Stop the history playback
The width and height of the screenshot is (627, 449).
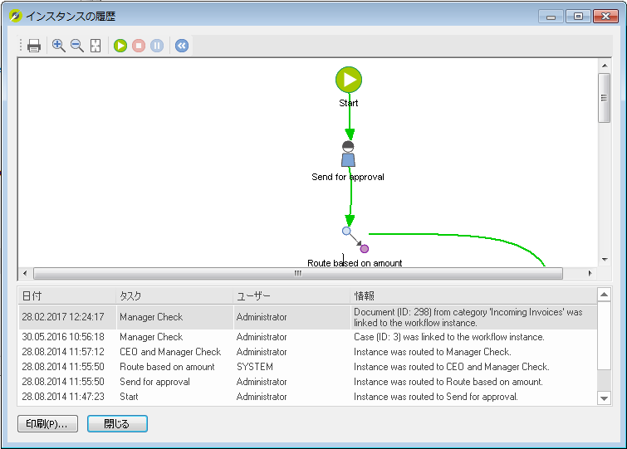click(139, 46)
